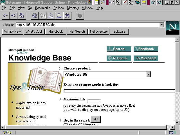Open Find using the binoculars icon

coord(67,15)
